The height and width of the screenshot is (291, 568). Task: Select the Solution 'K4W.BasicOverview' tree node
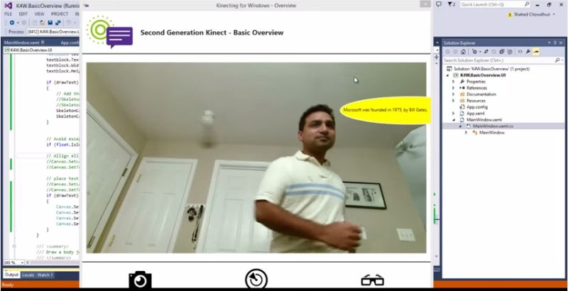(x=488, y=69)
